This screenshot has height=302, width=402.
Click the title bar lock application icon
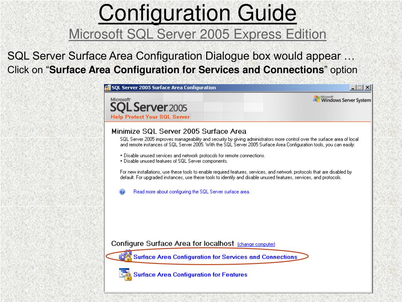(108, 88)
